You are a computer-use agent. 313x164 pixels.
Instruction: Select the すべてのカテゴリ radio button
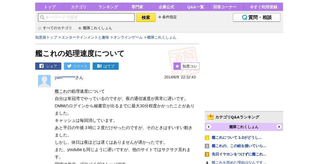tap(40, 28)
